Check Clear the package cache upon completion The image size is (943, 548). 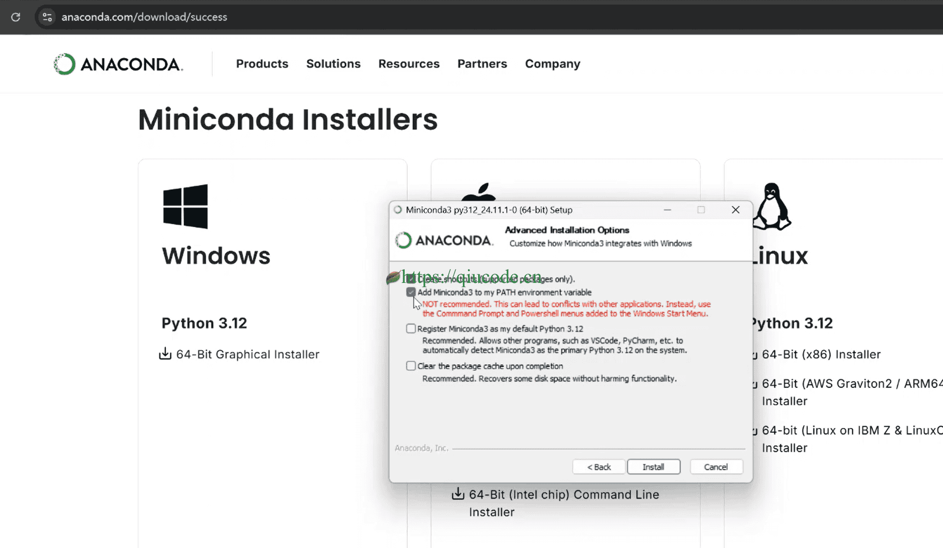[x=411, y=366]
